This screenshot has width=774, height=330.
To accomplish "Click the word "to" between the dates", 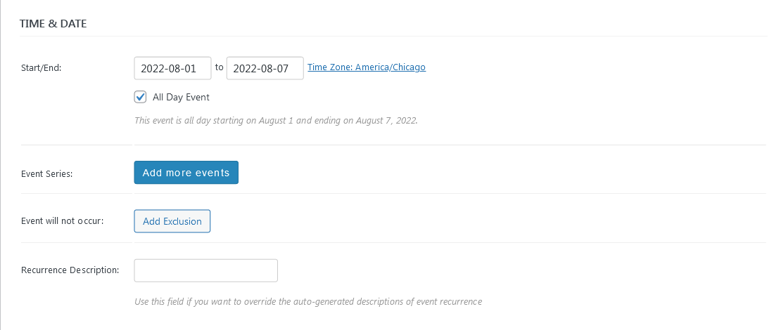I will pyautogui.click(x=219, y=67).
